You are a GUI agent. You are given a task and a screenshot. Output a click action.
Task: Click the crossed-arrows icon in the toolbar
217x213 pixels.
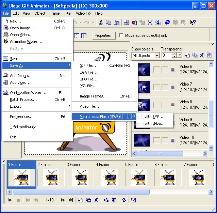pyautogui.click(x=150, y=22)
